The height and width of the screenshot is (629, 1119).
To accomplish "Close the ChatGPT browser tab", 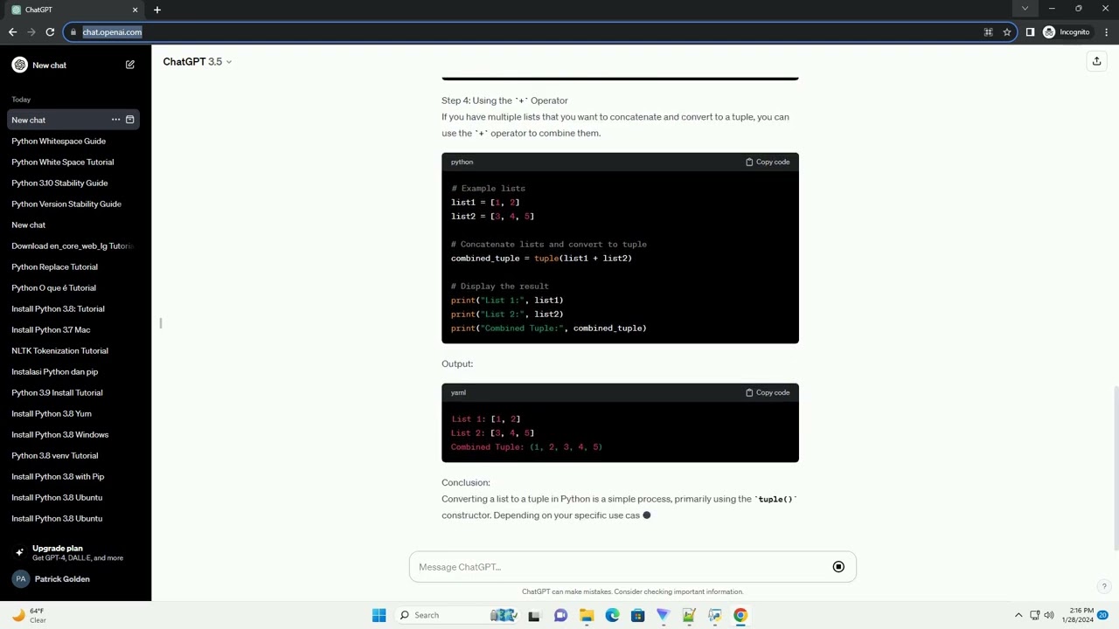I will click(x=135, y=10).
